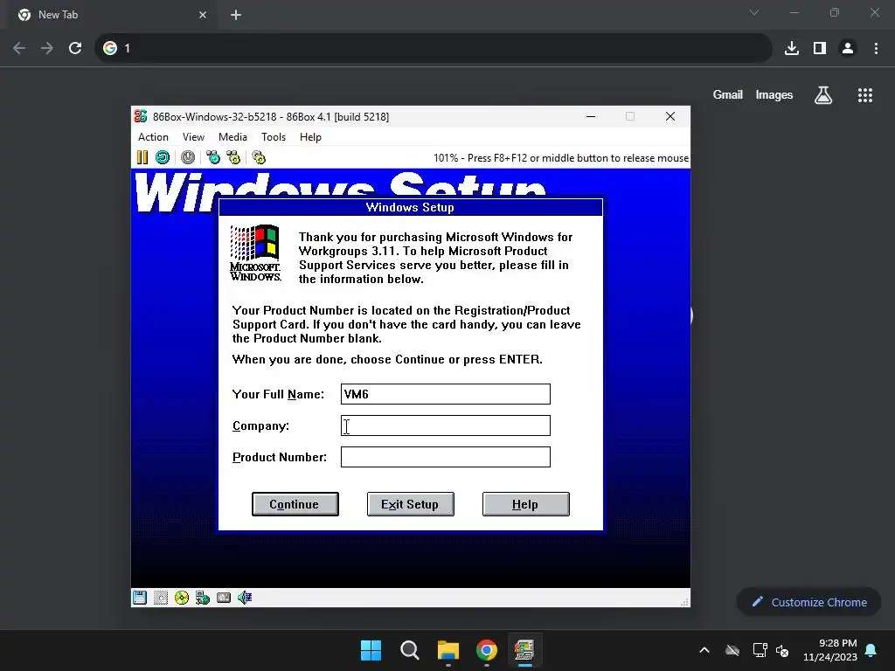This screenshot has width=895, height=671.
Task: Open the Help menu in 86Box
Action: pyautogui.click(x=310, y=137)
